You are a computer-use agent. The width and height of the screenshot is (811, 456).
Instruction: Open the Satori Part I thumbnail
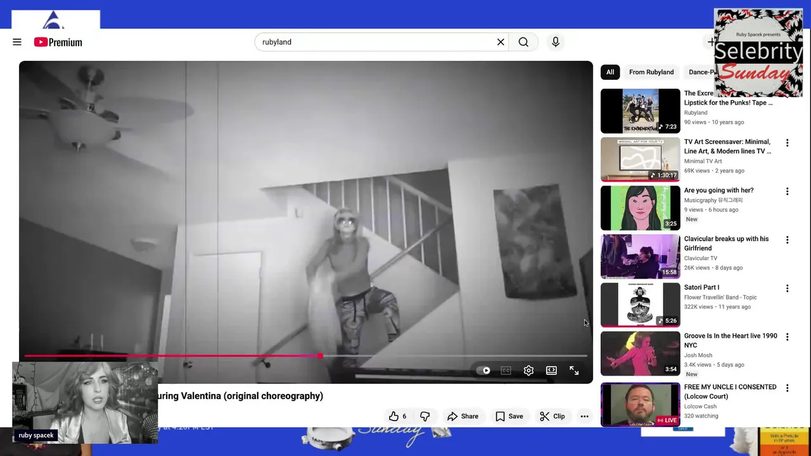[640, 305]
